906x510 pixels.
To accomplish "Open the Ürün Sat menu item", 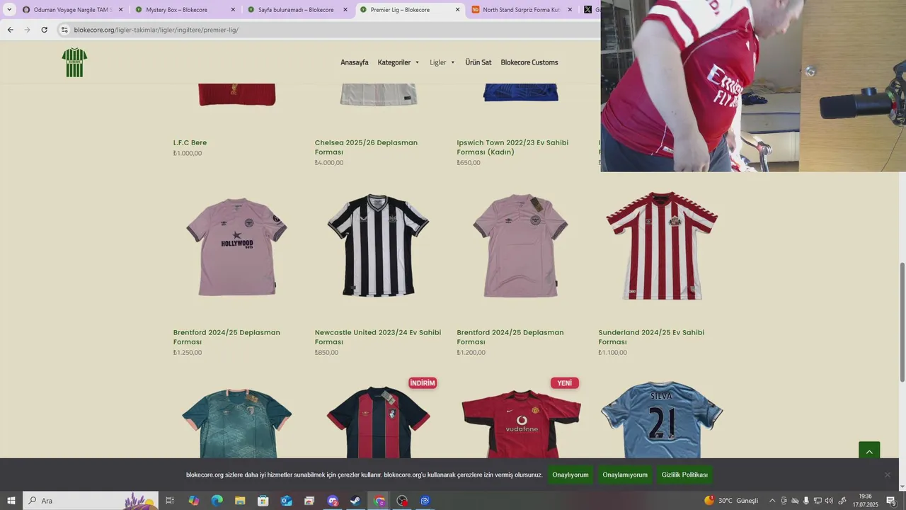I will pos(478,62).
